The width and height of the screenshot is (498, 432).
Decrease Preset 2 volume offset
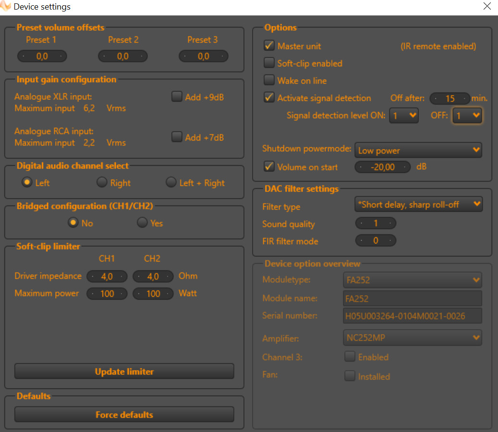point(104,56)
